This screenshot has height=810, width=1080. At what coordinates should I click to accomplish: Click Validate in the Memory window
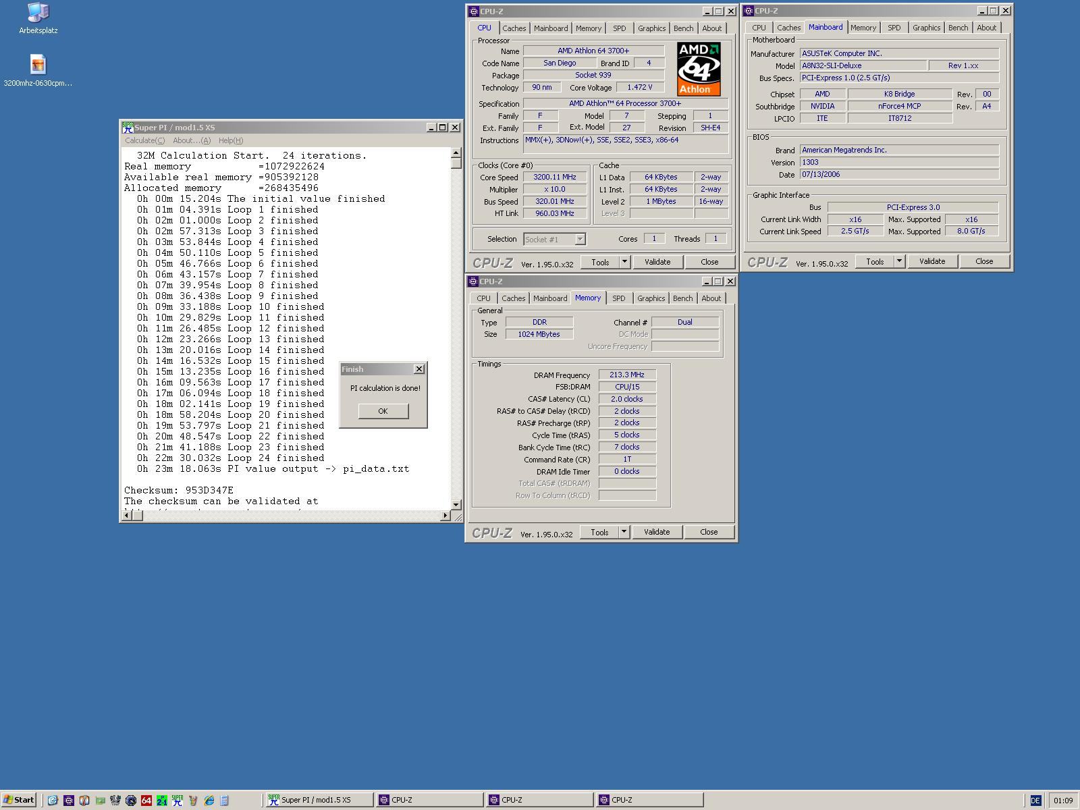657,532
